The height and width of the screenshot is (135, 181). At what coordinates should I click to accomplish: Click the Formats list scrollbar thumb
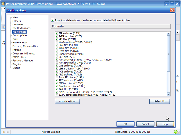pyautogui.click(x=168, y=54)
